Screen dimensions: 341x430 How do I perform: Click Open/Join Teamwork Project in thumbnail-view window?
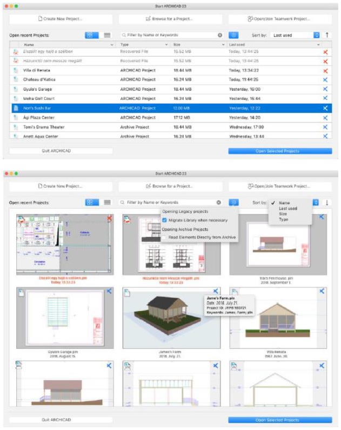click(280, 186)
